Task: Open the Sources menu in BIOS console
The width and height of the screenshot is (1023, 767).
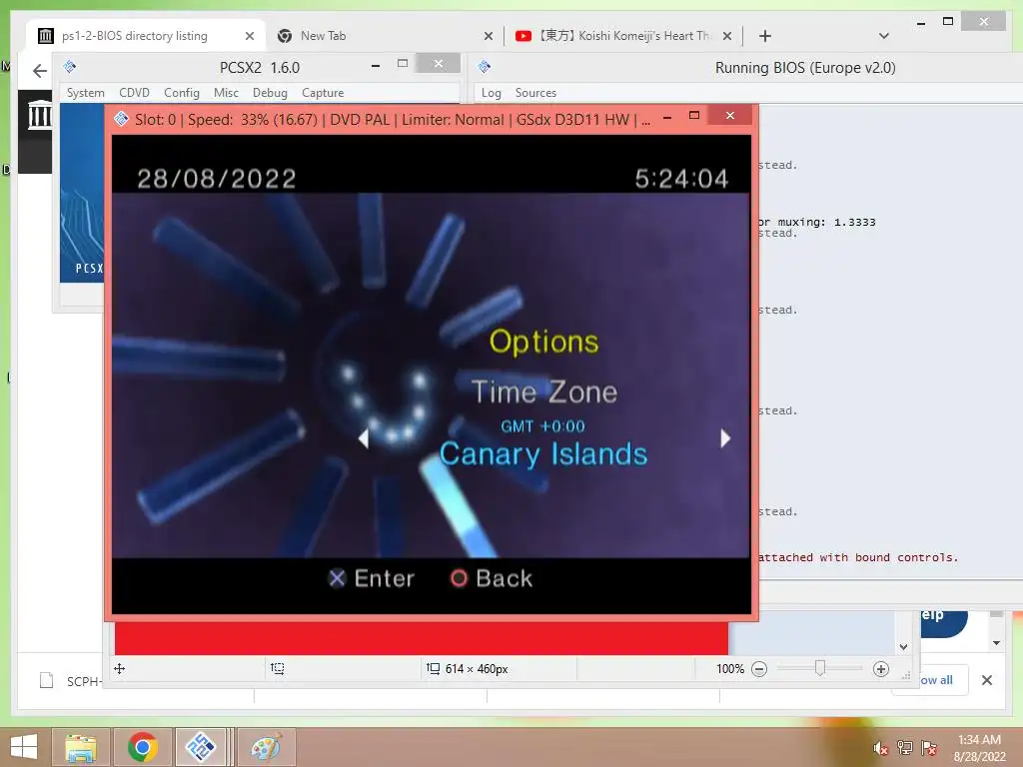Action: tap(535, 93)
